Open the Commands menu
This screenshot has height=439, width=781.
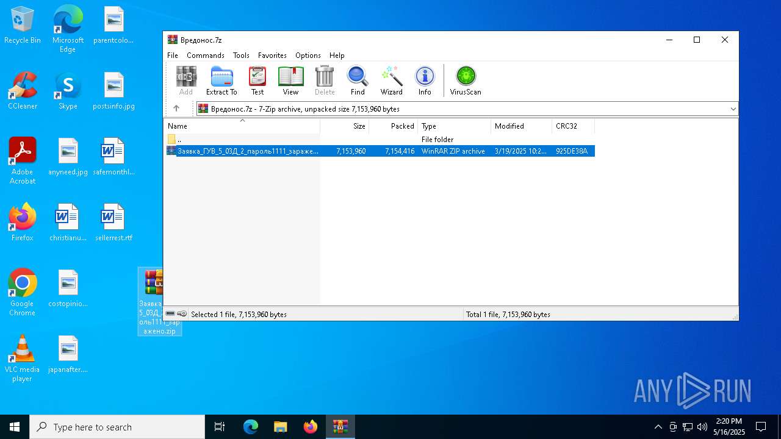(x=206, y=55)
